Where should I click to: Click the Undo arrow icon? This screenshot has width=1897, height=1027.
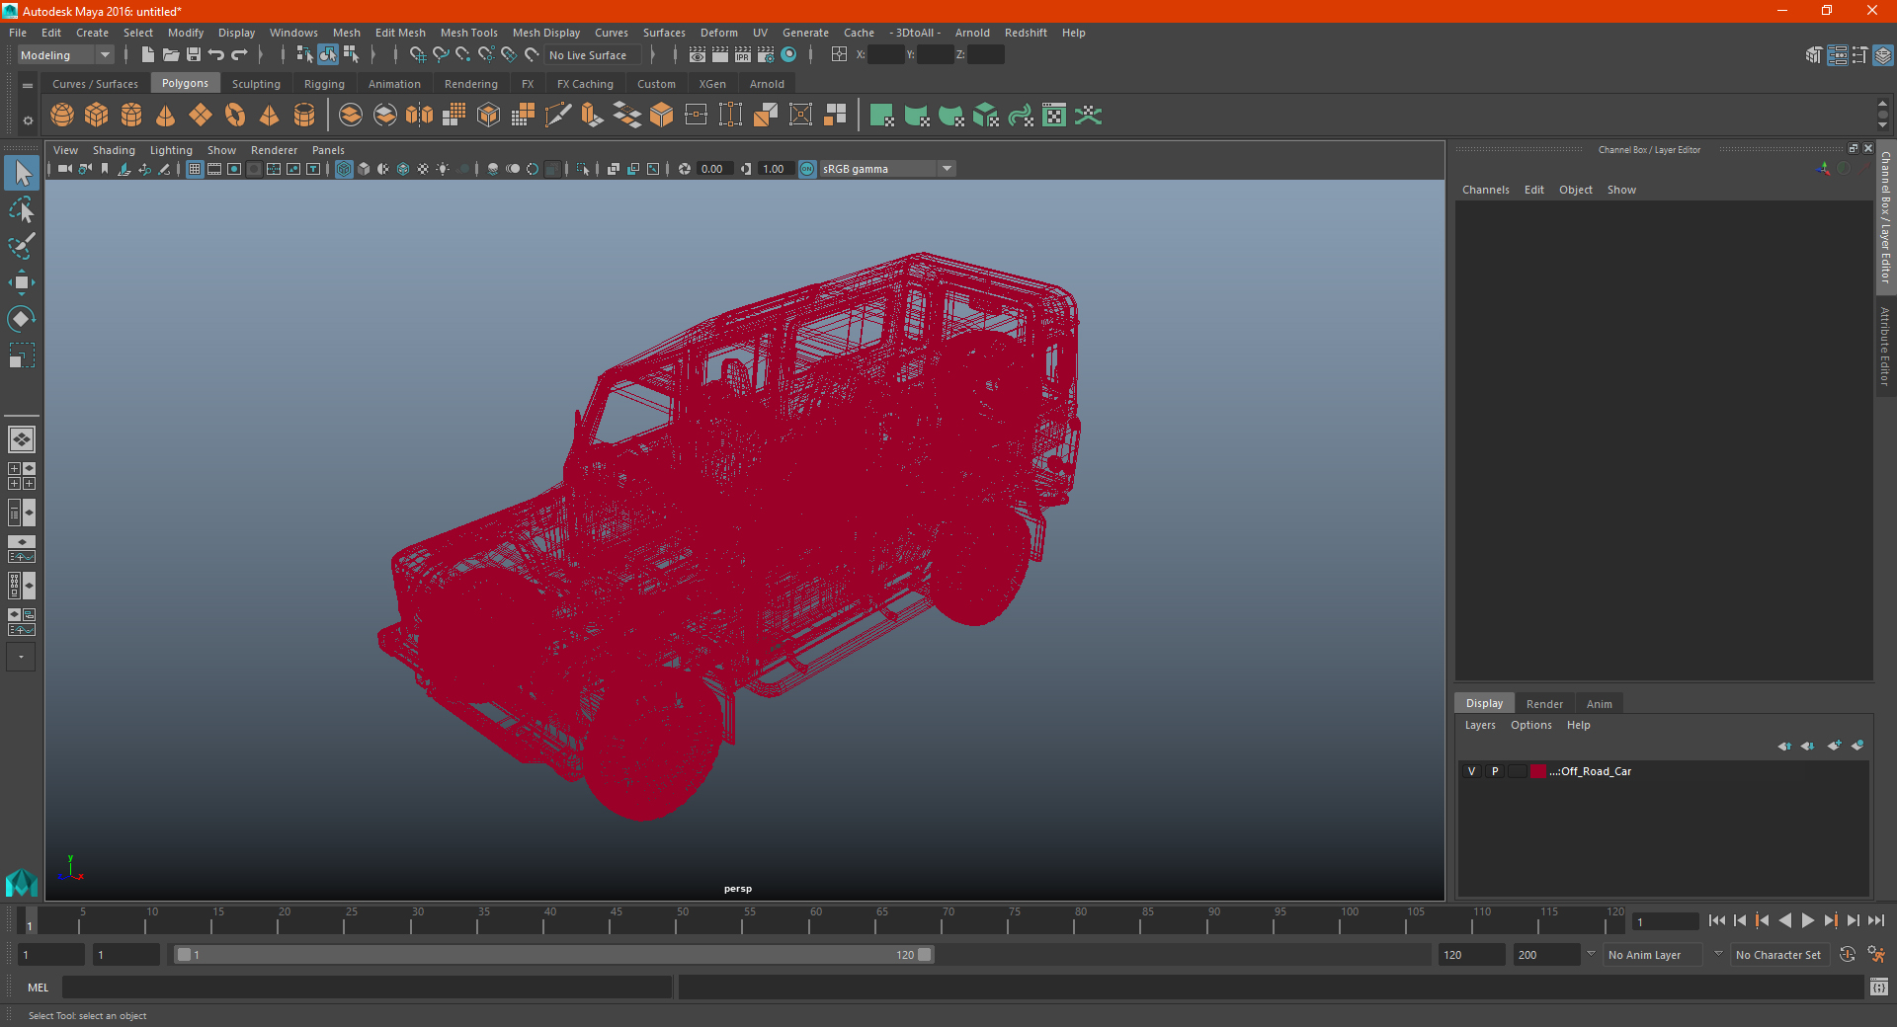click(x=216, y=55)
